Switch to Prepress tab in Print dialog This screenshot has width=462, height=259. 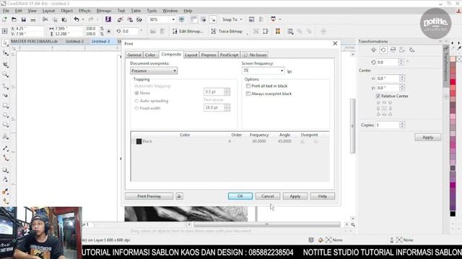click(x=209, y=55)
